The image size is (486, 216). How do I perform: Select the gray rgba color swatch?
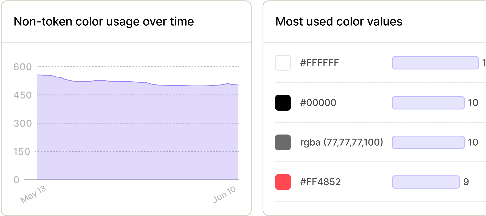(283, 142)
